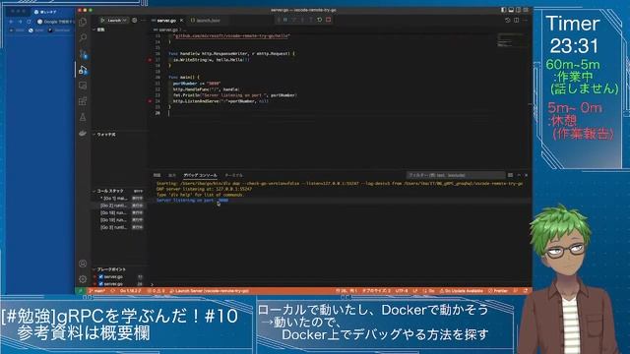
Task: Open the Launch configuration dropdown
Action: 117,20
